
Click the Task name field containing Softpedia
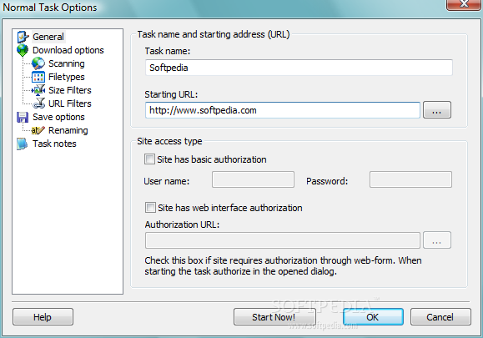coord(299,68)
